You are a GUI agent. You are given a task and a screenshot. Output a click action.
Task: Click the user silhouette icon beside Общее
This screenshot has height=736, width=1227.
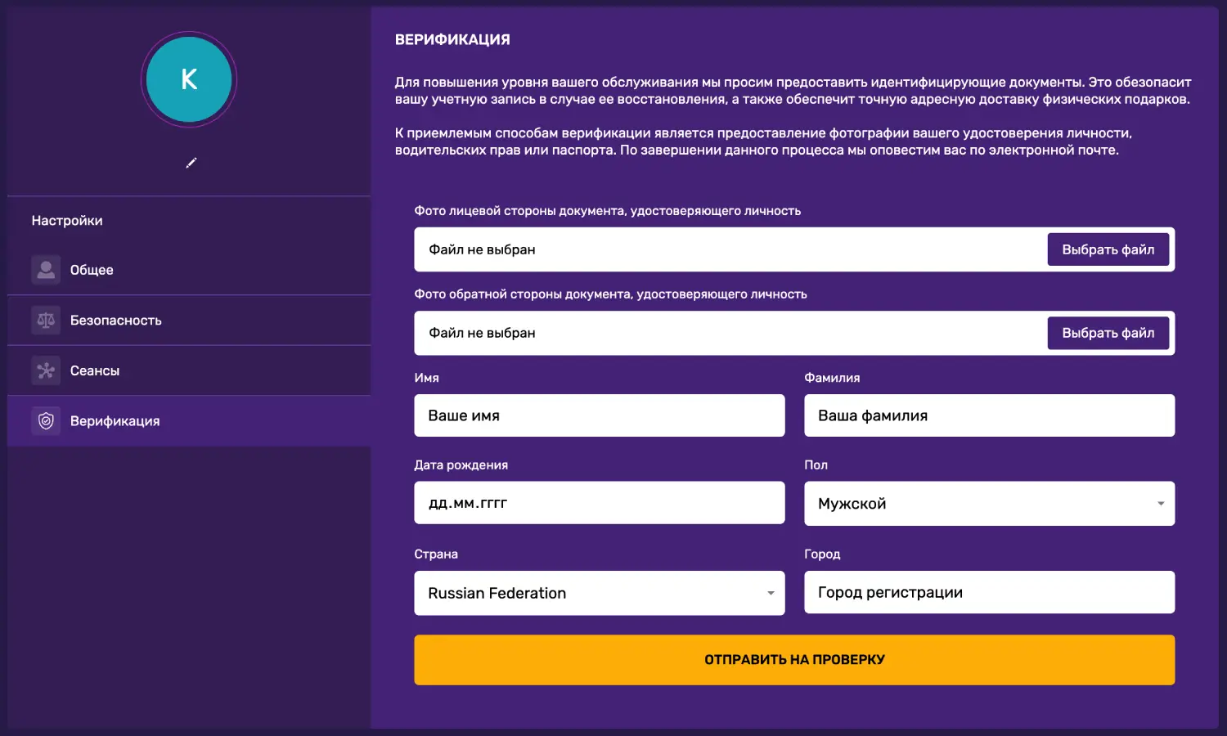click(46, 270)
